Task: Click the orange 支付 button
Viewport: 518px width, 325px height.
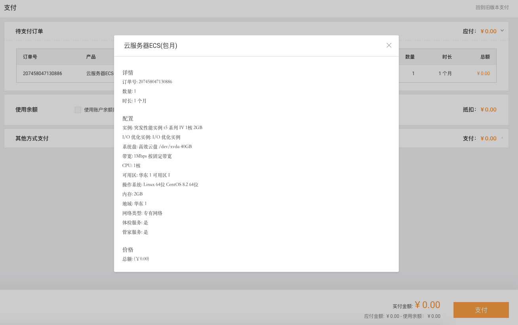Action: click(481, 310)
